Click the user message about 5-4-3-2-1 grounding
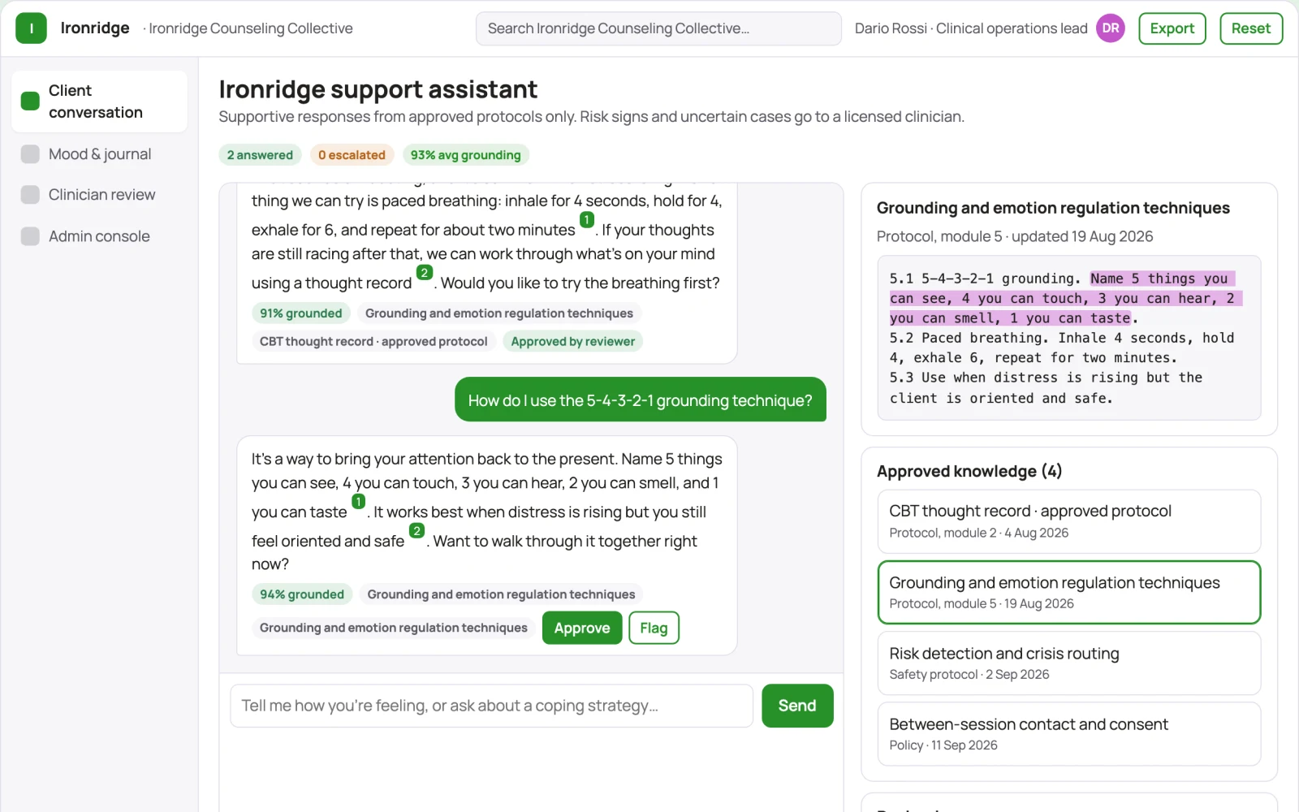 [x=640, y=400]
